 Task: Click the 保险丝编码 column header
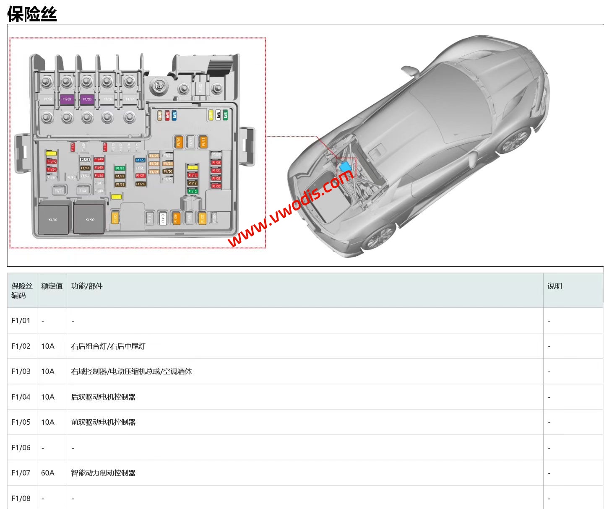coord(22,291)
